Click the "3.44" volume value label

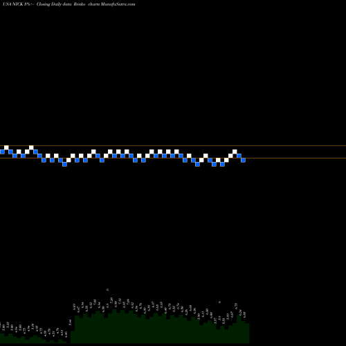point(70,322)
